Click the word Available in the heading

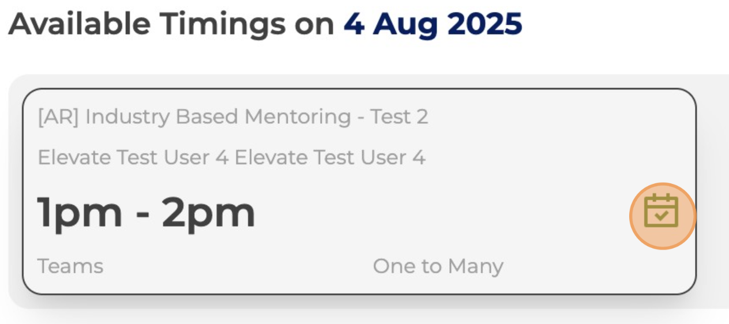click(x=81, y=24)
